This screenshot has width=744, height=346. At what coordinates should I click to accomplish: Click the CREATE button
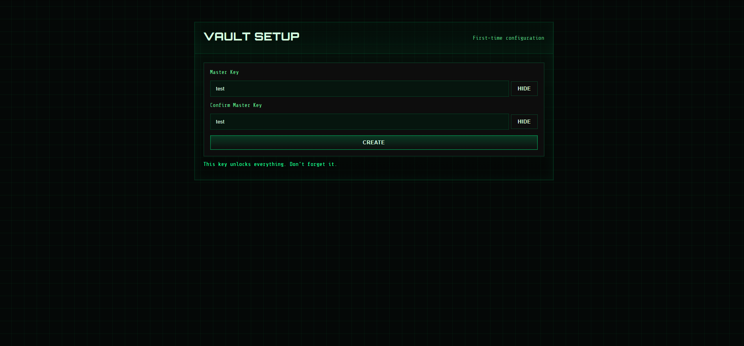tap(374, 142)
